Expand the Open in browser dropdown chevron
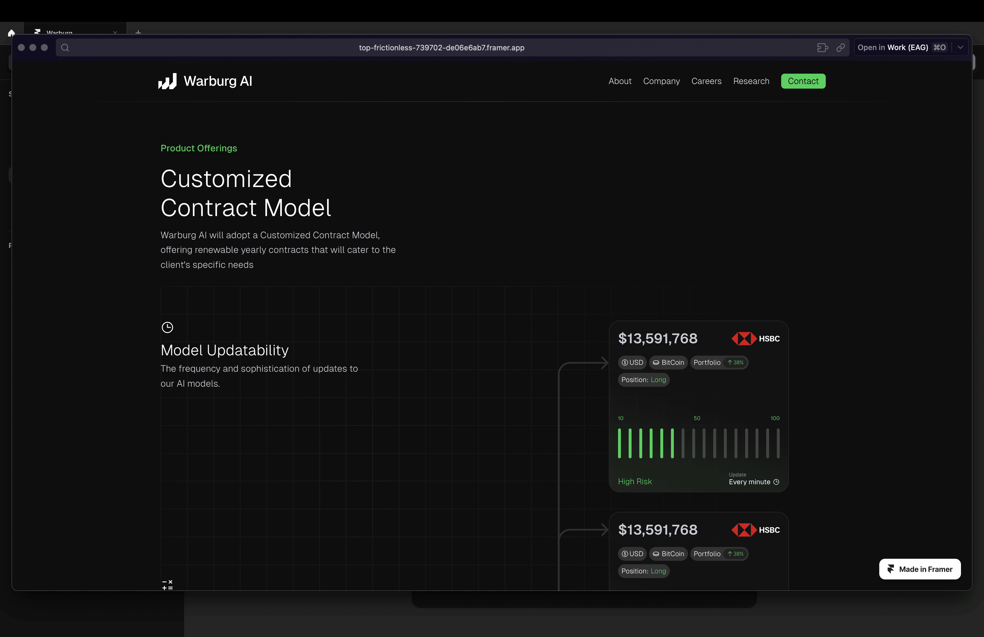The width and height of the screenshot is (984, 637). (960, 47)
